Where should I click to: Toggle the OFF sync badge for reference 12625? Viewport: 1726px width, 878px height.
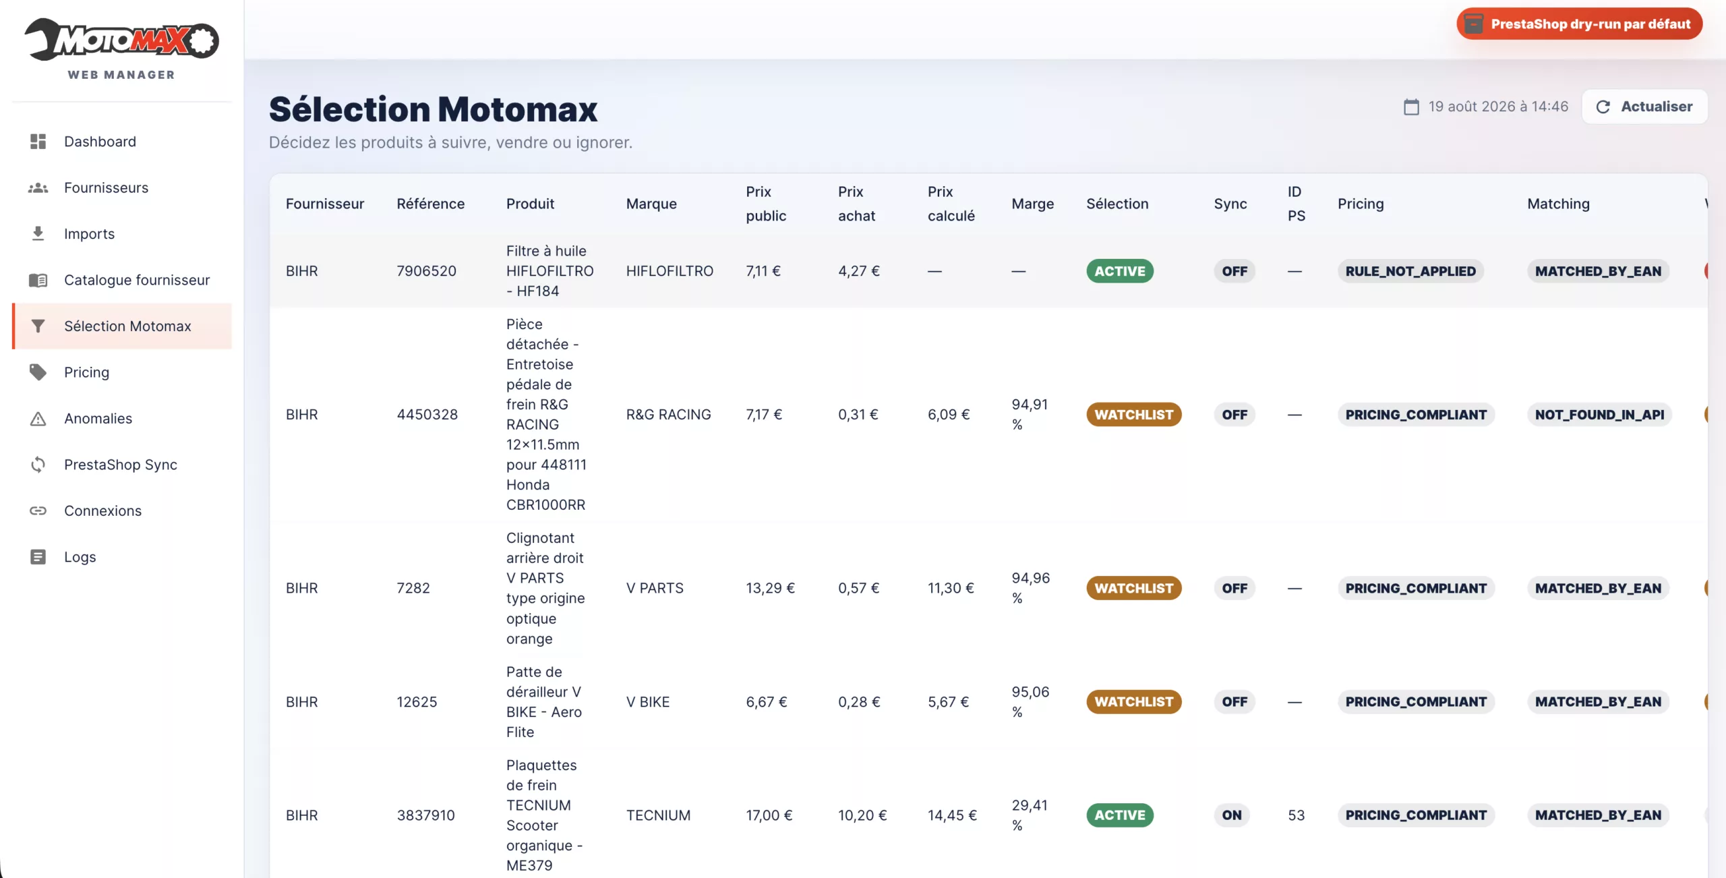(1234, 702)
